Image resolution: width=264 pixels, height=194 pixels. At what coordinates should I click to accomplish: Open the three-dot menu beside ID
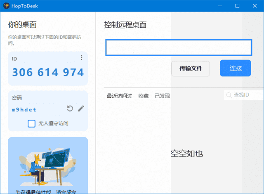[81, 58]
